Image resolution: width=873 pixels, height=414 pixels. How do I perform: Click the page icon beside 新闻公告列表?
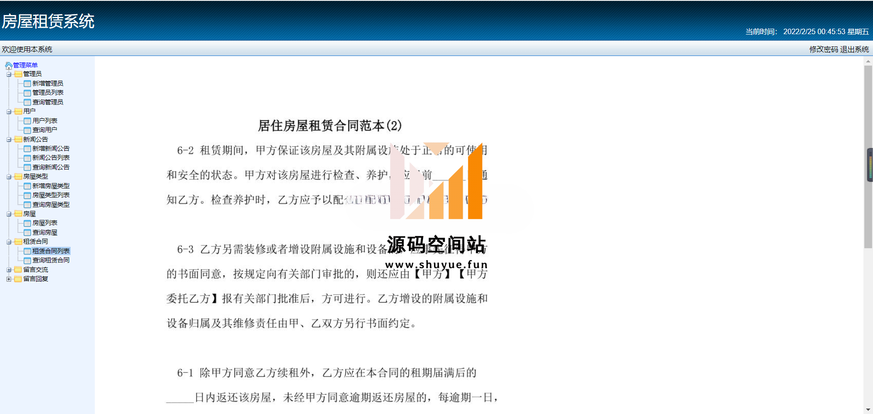pos(27,158)
